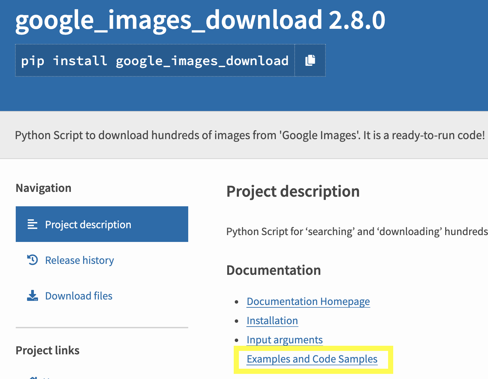Click the Project description list icon
This screenshot has width=488, height=379.
click(33, 224)
